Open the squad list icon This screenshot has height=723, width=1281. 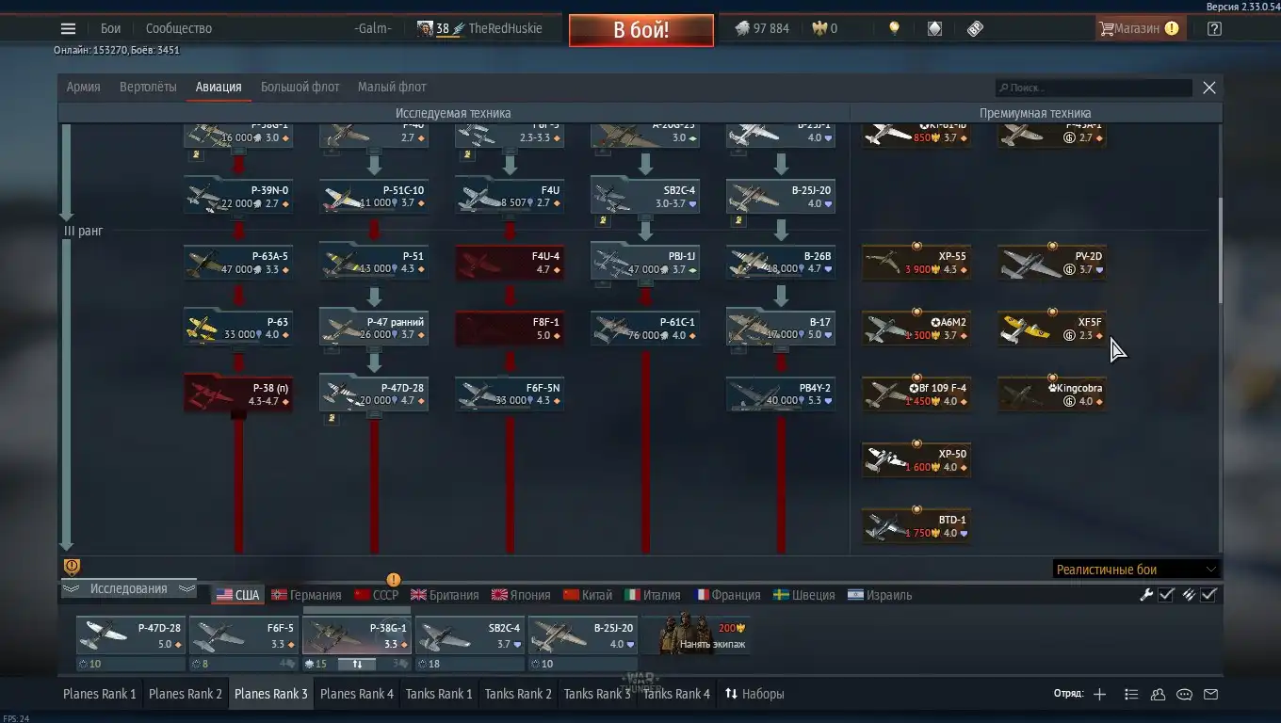click(1131, 694)
